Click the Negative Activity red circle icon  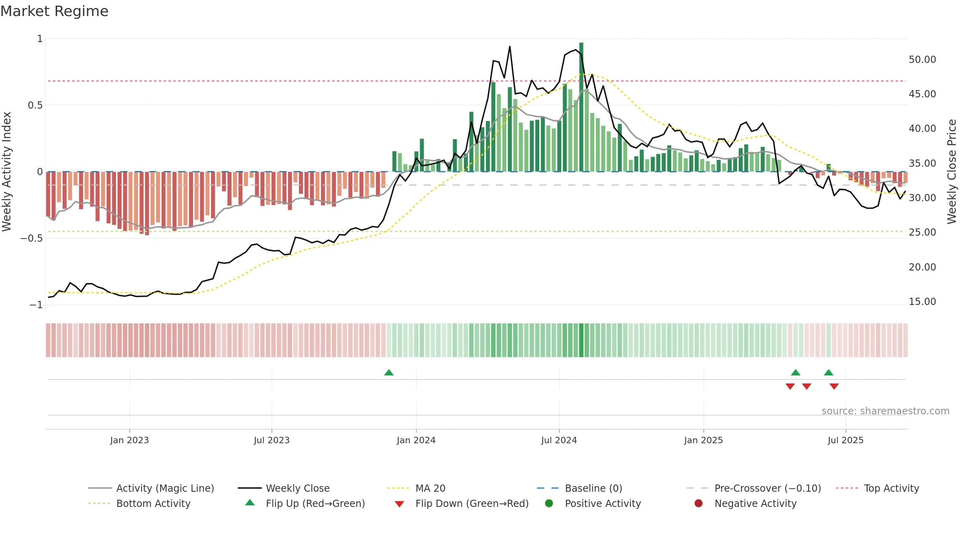pyautogui.click(x=699, y=503)
